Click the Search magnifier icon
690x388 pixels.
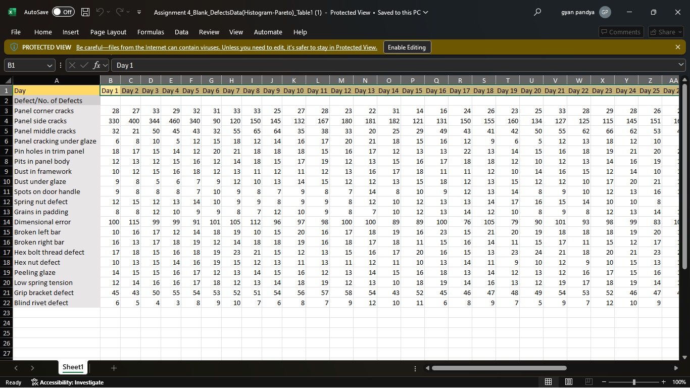point(537,12)
